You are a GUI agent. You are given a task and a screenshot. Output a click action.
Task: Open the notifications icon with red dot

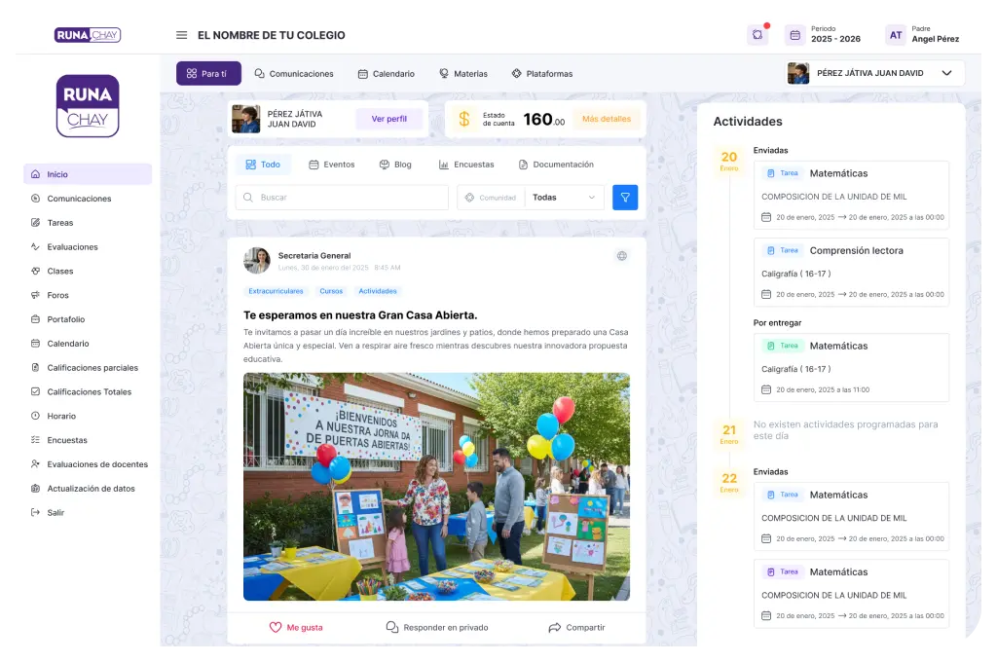click(x=757, y=35)
